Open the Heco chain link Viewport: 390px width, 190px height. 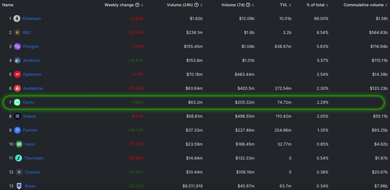tap(30, 144)
